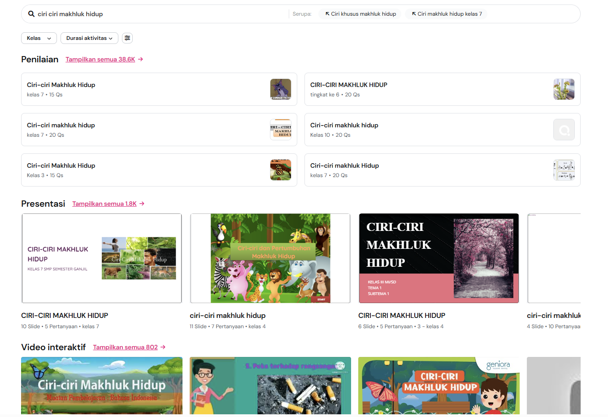608x417 pixels.
Task: Select suggestion Ciri makhluk hidup kelas 7
Action: click(447, 14)
